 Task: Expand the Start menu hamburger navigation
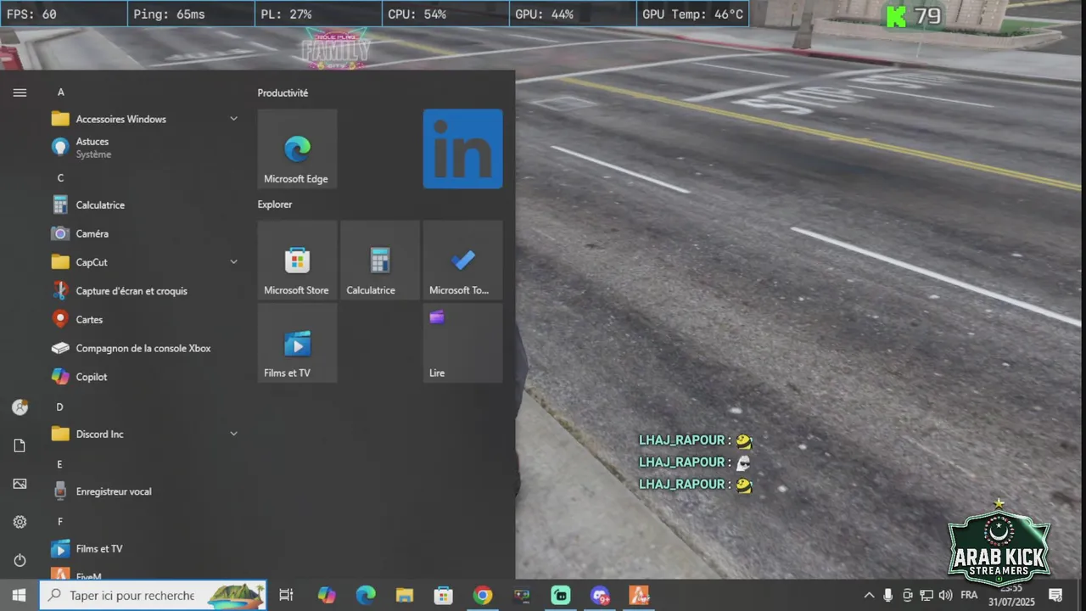20,92
